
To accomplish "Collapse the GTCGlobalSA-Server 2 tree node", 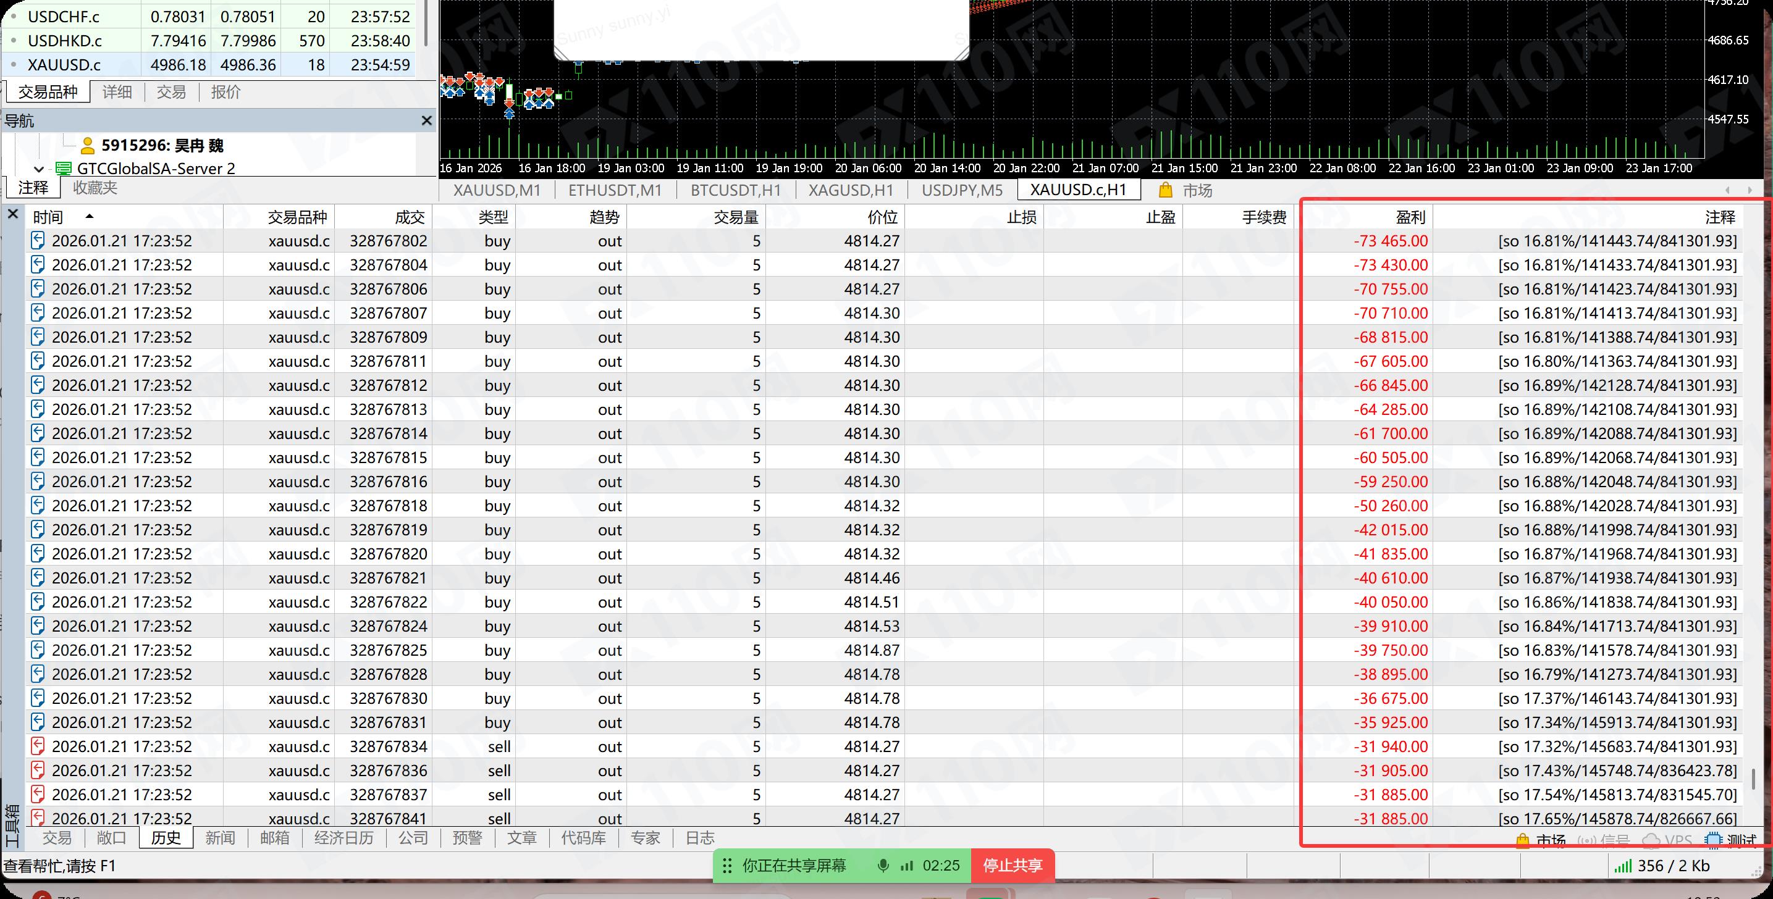I will [40, 169].
